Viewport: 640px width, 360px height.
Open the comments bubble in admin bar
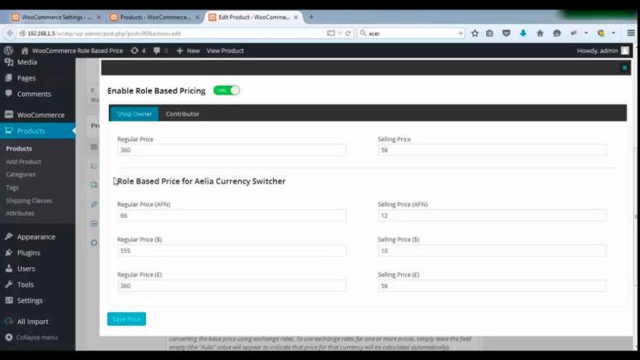click(x=161, y=51)
